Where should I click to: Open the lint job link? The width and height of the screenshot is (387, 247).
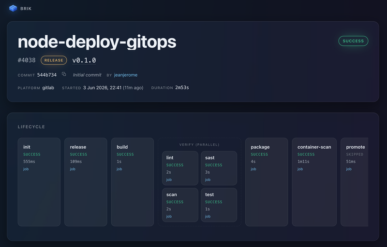click(x=169, y=179)
